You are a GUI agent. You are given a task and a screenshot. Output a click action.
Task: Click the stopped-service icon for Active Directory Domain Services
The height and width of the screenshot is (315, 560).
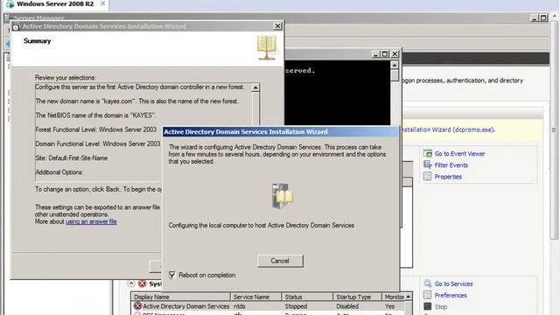[x=137, y=306]
